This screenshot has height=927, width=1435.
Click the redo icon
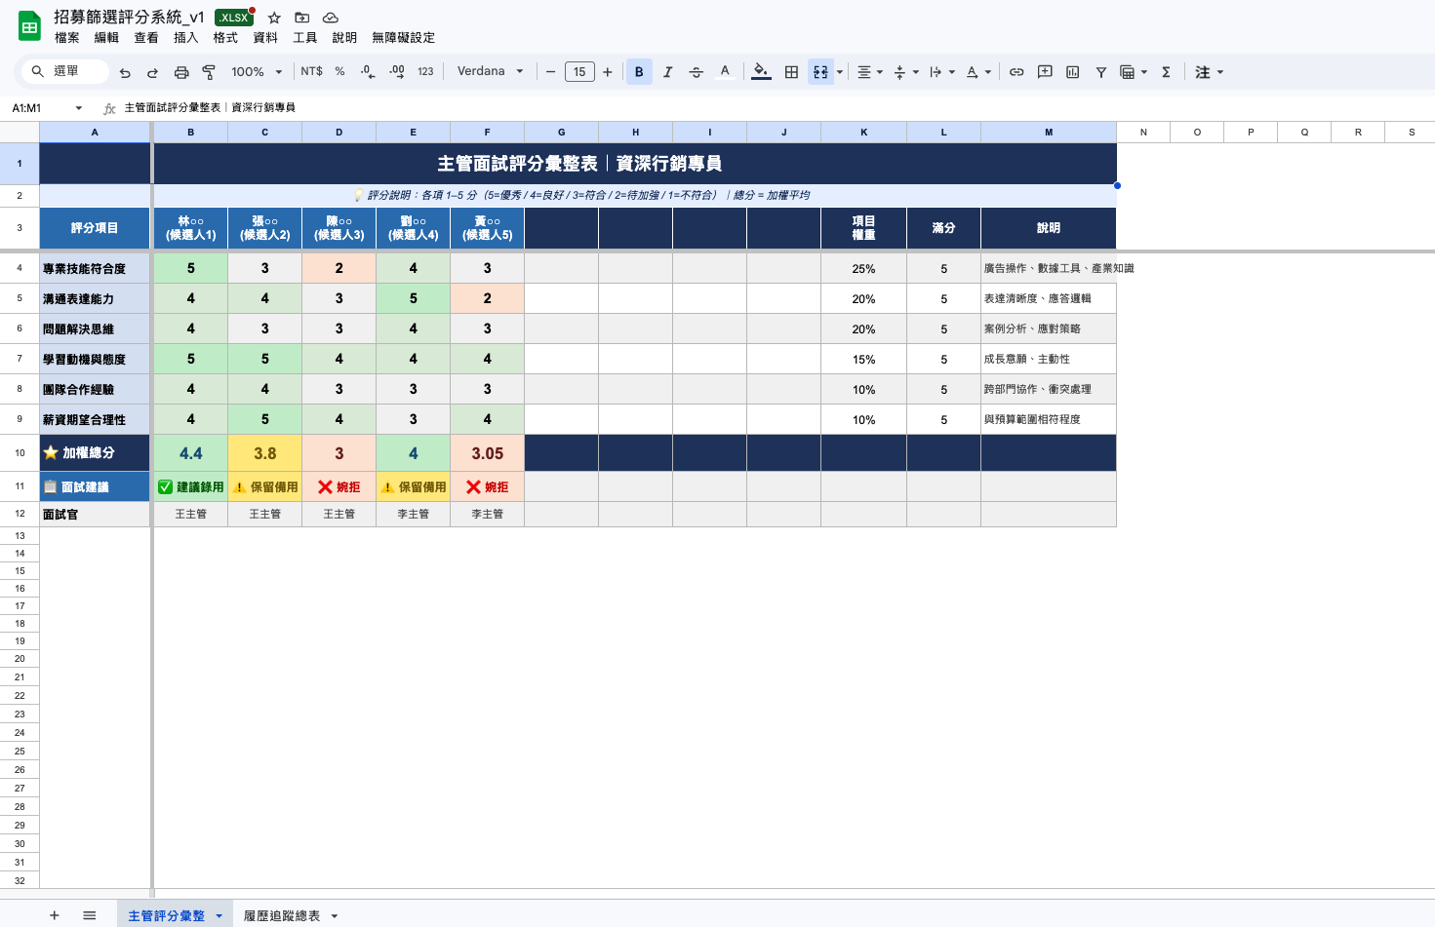152,72
